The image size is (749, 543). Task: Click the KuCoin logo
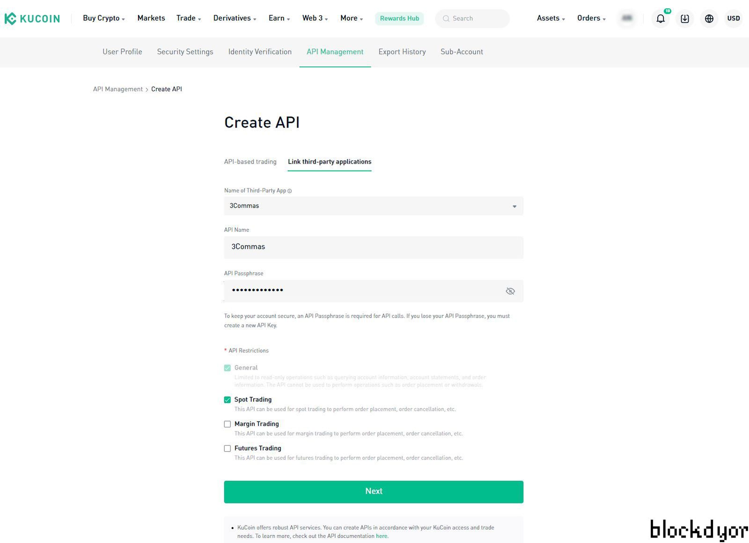(32, 18)
